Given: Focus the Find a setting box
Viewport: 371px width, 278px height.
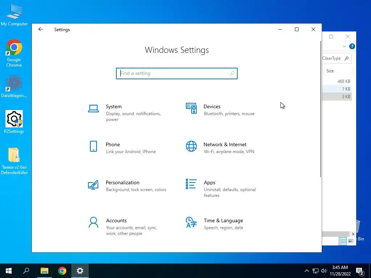Looking at the screenshot, I should click(177, 73).
